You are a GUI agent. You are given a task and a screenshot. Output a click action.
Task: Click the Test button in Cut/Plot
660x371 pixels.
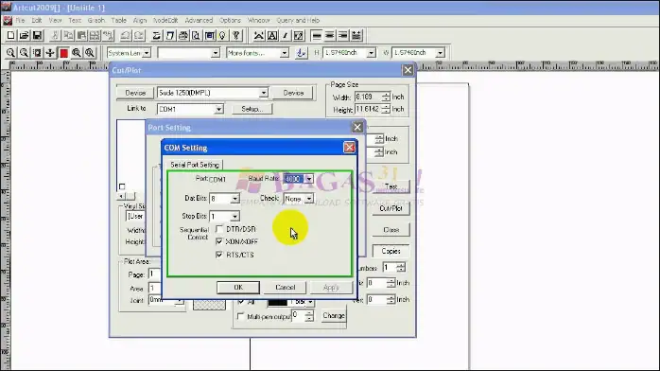pyautogui.click(x=391, y=186)
